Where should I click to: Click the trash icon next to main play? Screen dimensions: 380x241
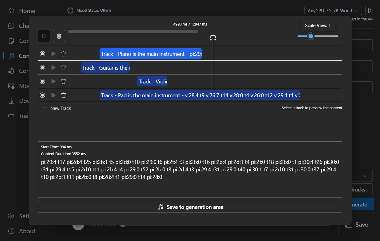coord(59,36)
